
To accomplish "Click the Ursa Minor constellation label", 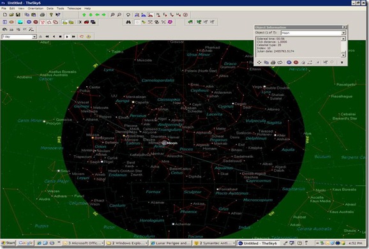I will pos(199,55).
